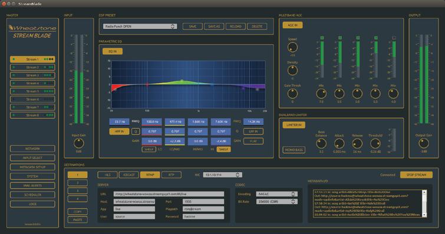Image resolution: width=445 pixels, height=234 pixels.
Task: Toggle the EQ IN button off
Action: (113, 51)
